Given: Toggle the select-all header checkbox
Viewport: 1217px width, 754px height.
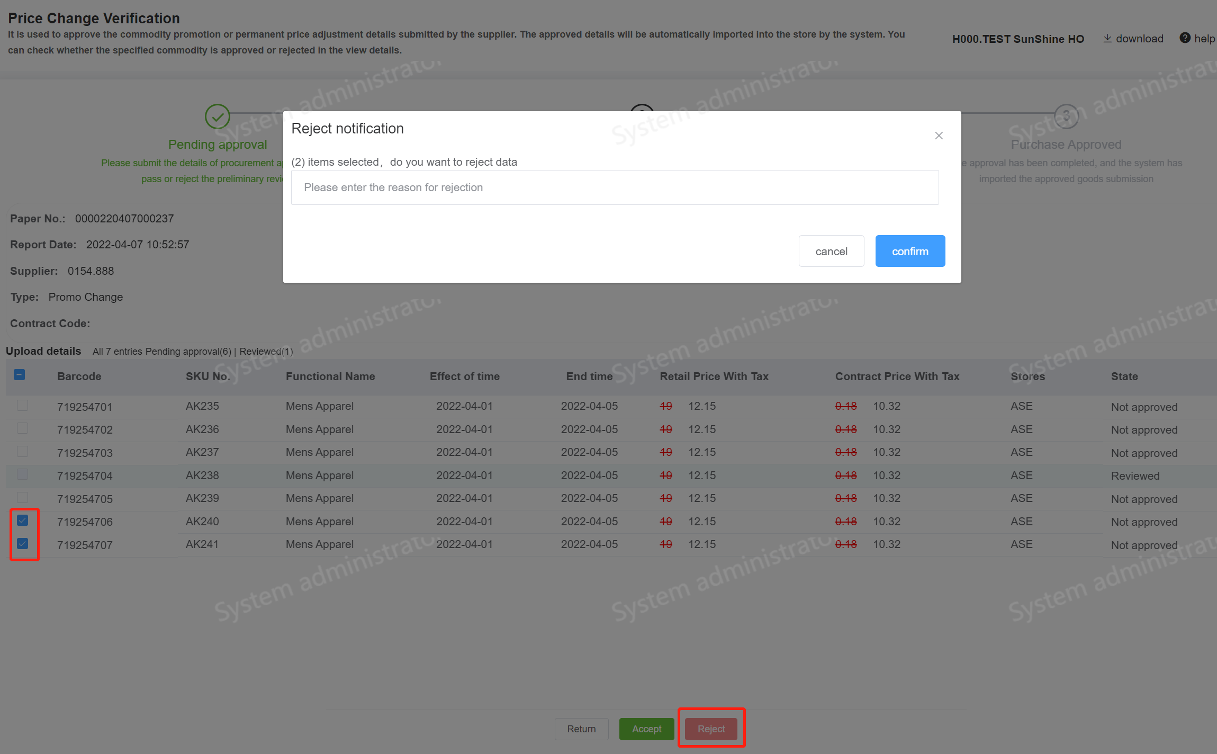Looking at the screenshot, I should (20, 375).
